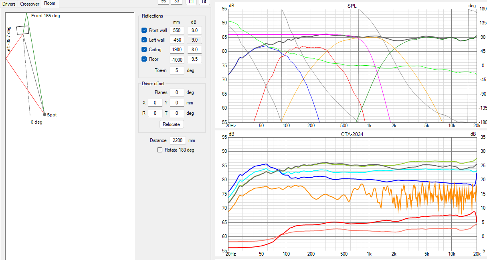Edit Left wall distance field -450

click(x=177, y=40)
